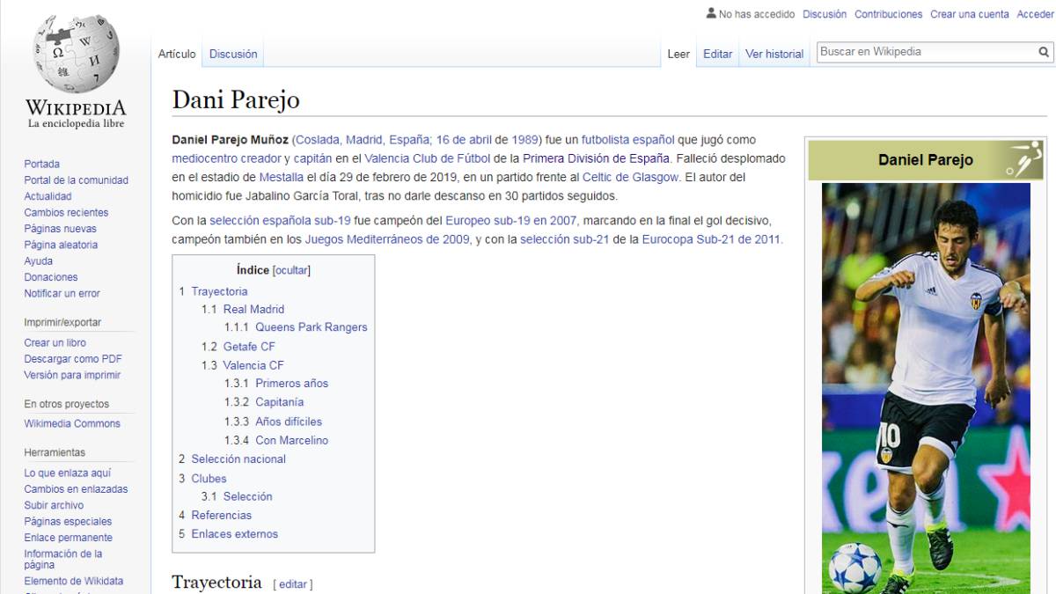The height and width of the screenshot is (594, 1056).
Task: Open the Mestalla link
Action: (282, 177)
